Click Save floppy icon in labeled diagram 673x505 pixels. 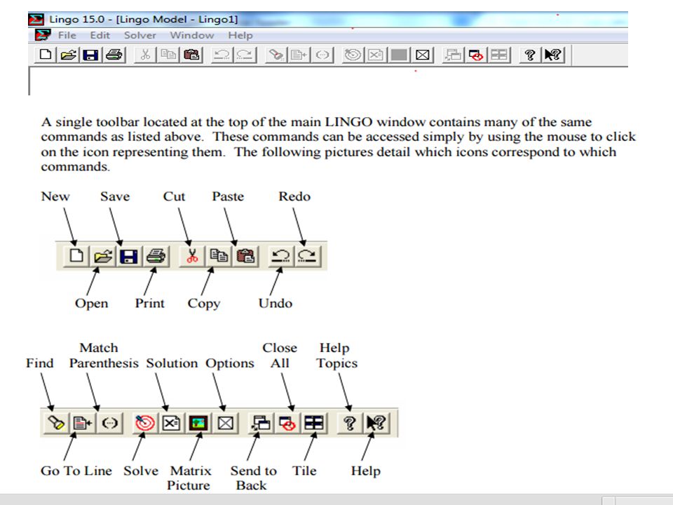click(129, 257)
